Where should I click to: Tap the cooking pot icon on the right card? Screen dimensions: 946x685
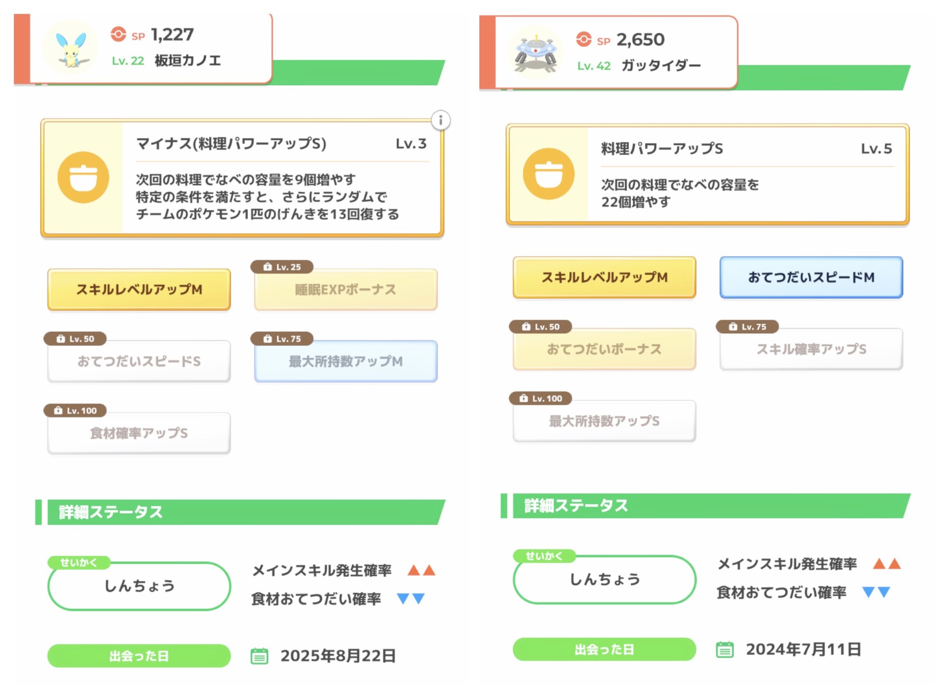point(549,174)
